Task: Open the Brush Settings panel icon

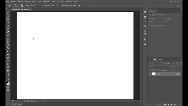Action: point(145,21)
